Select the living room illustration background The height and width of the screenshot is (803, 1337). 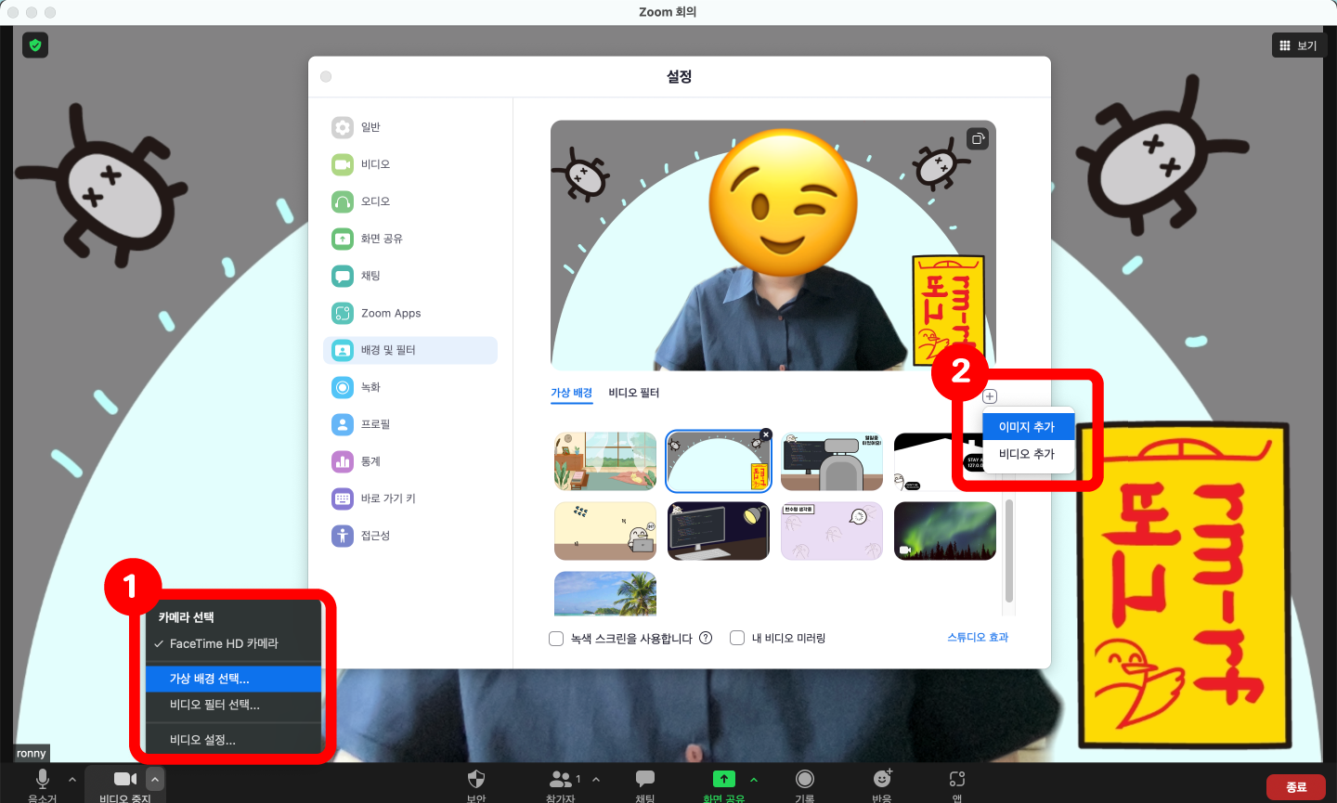click(605, 461)
